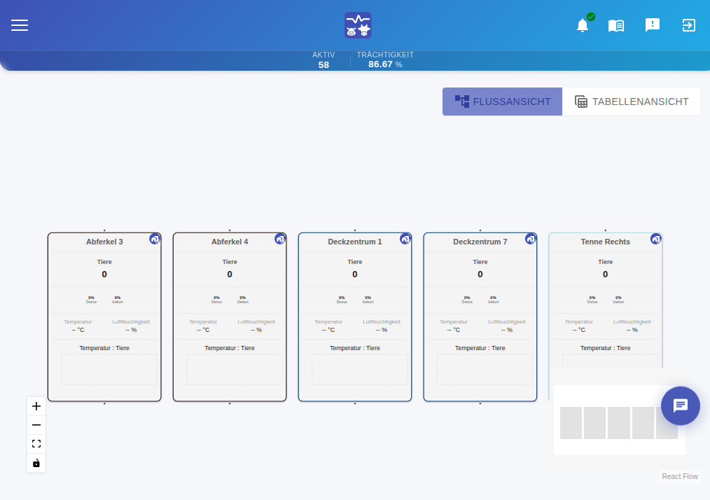Image resolution: width=710 pixels, height=500 pixels.
Task: Open the hamburger navigation menu
Action: (20, 25)
